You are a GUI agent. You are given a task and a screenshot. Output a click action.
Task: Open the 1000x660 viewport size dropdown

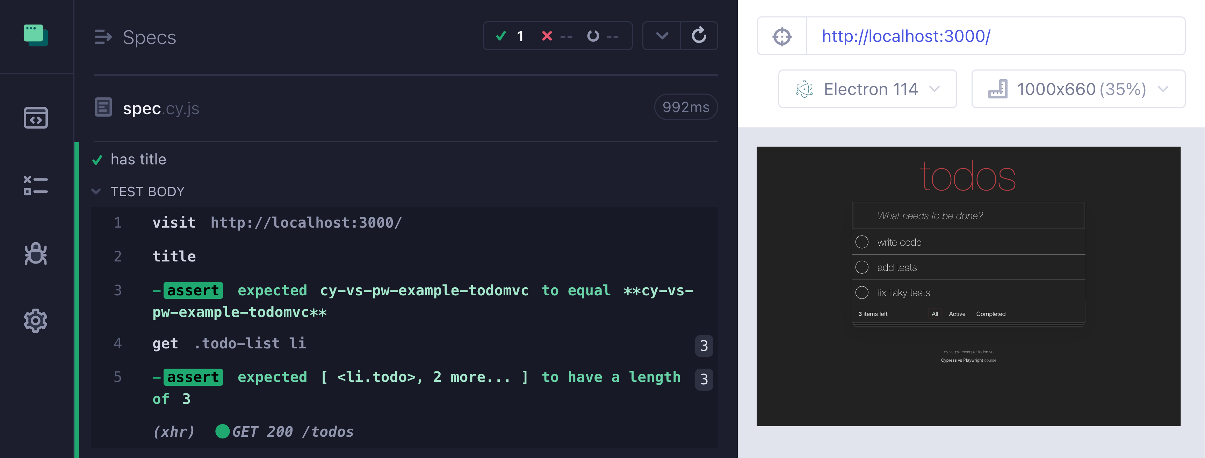click(x=1078, y=89)
